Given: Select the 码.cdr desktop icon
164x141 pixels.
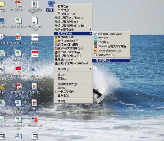Looking at the screenshot, I should tap(35, 54).
